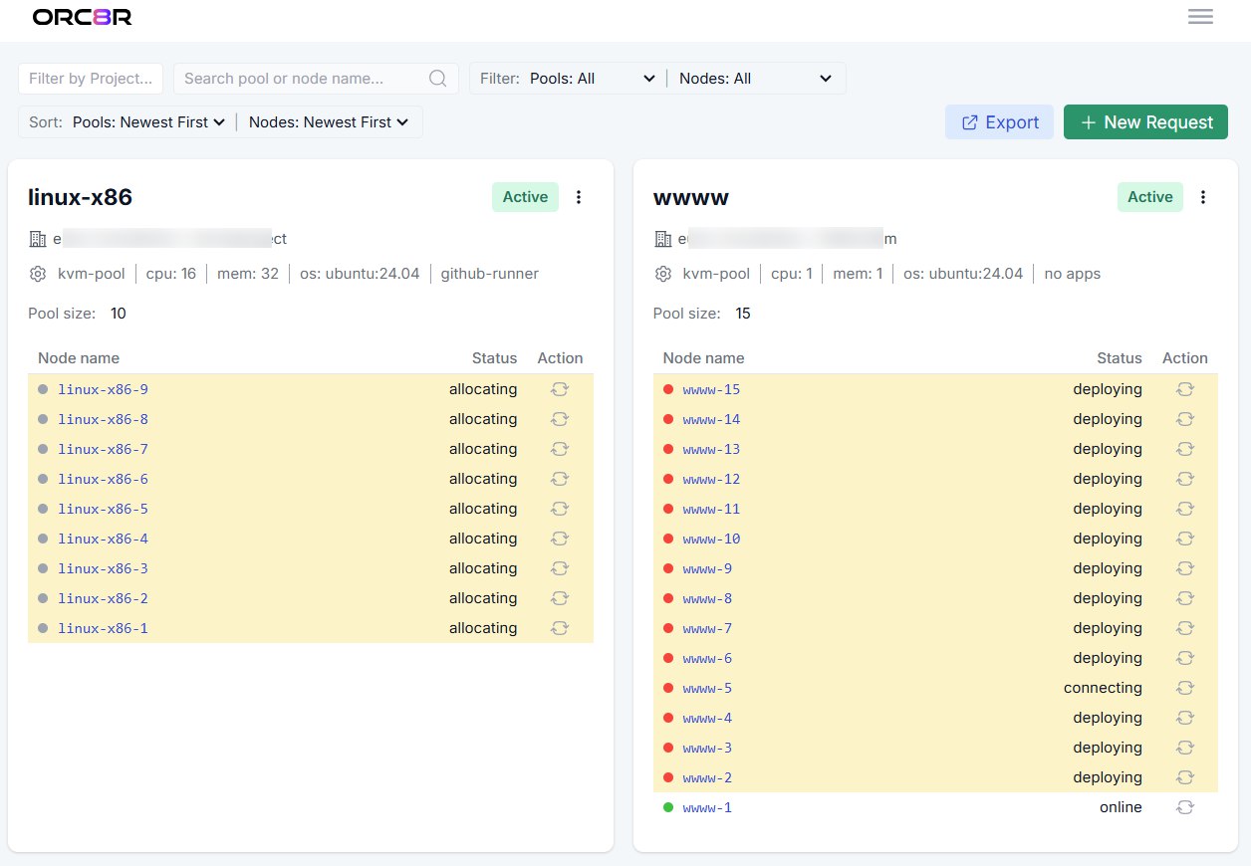
Task: Click the New Request button
Action: (1145, 122)
